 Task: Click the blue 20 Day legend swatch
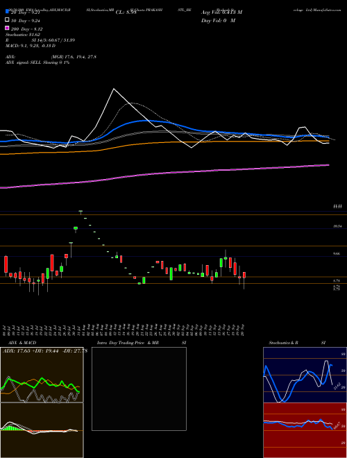pyautogui.click(x=7, y=12)
